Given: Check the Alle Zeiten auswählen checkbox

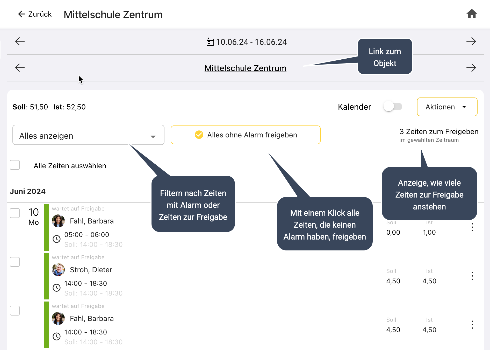Looking at the screenshot, I should pos(15,165).
